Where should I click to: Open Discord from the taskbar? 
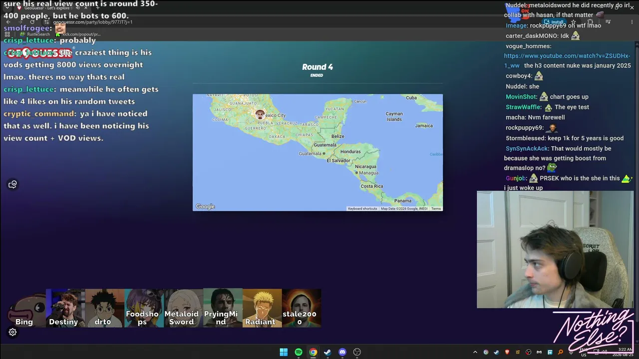click(x=342, y=352)
